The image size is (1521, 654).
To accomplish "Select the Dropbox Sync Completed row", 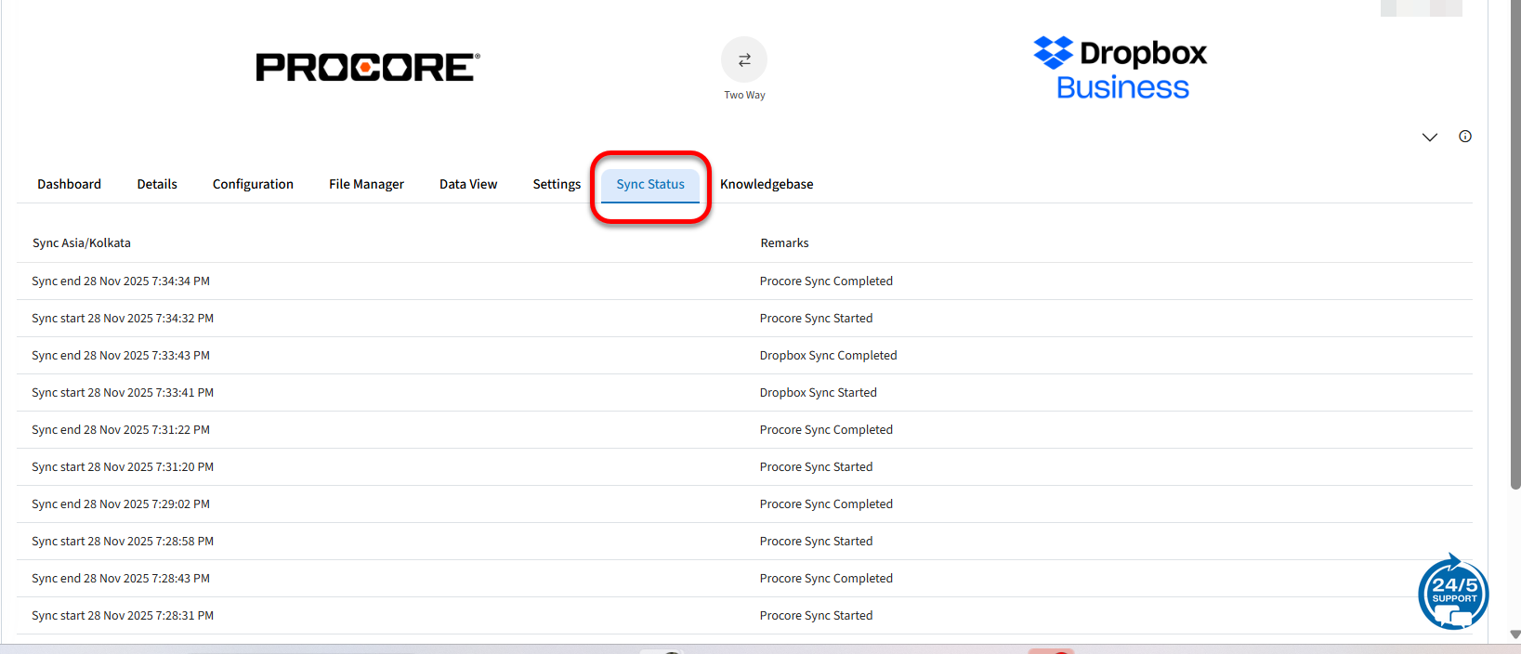I will coord(828,356).
